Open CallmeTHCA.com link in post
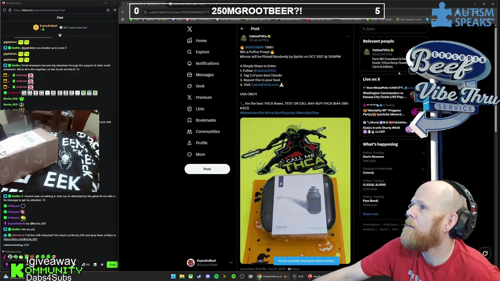The image size is (500, 281). (x=265, y=85)
